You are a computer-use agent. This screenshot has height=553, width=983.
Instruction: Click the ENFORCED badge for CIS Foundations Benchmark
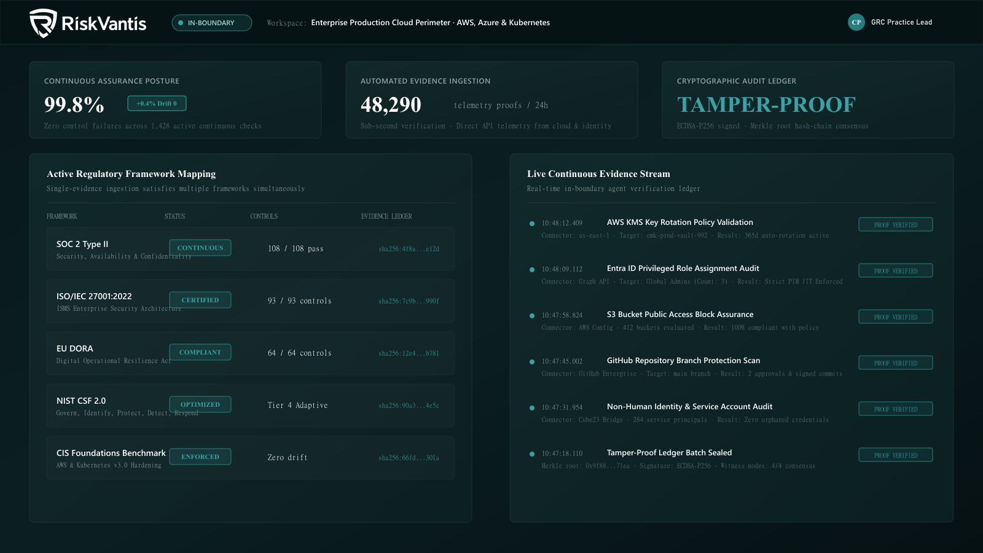(200, 457)
